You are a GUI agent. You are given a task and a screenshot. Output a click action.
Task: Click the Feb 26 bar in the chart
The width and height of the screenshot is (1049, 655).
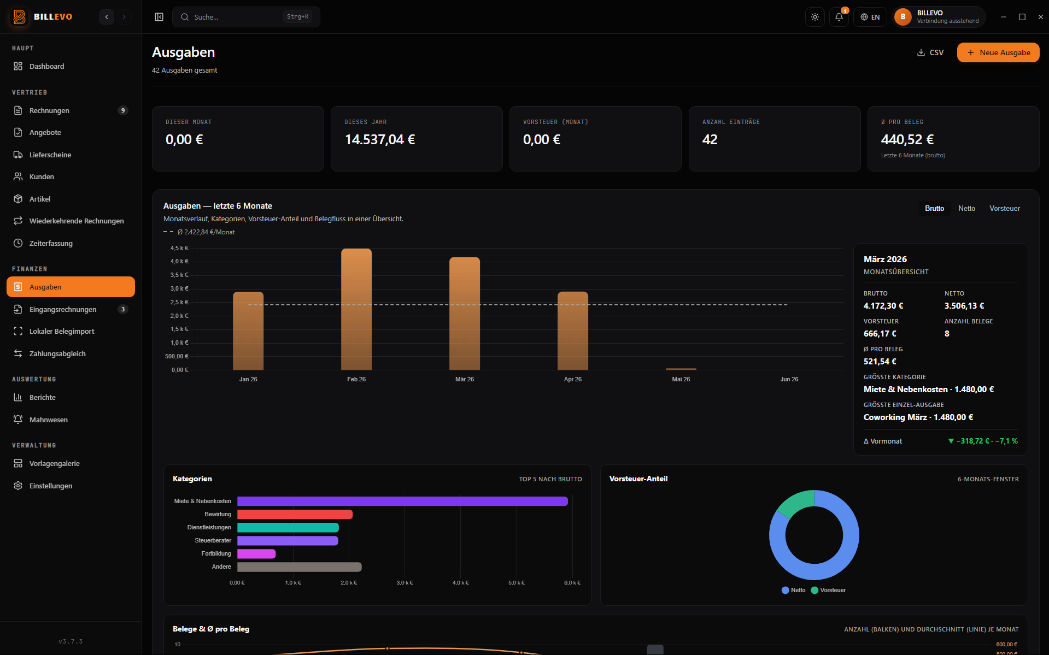click(356, 309)
